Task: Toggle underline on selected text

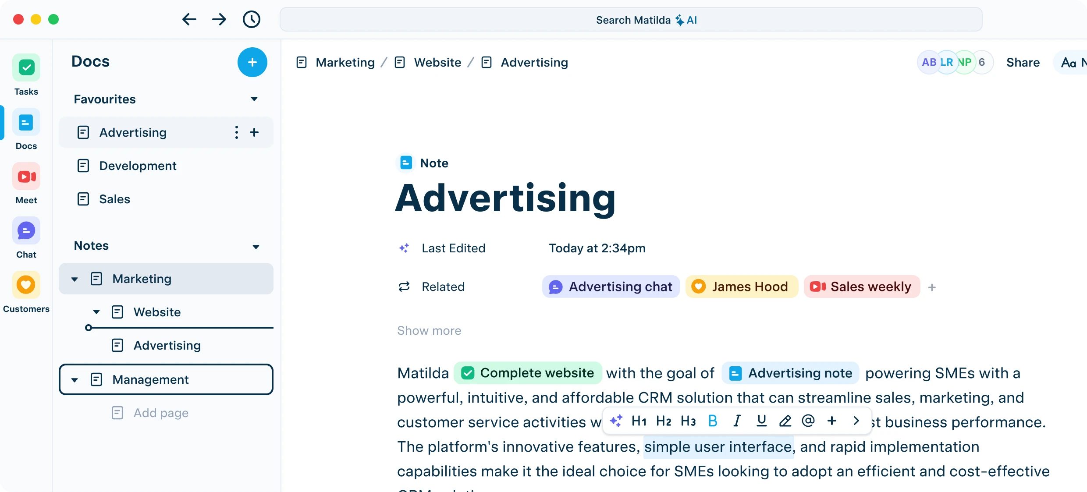Action: coord(762,421)
